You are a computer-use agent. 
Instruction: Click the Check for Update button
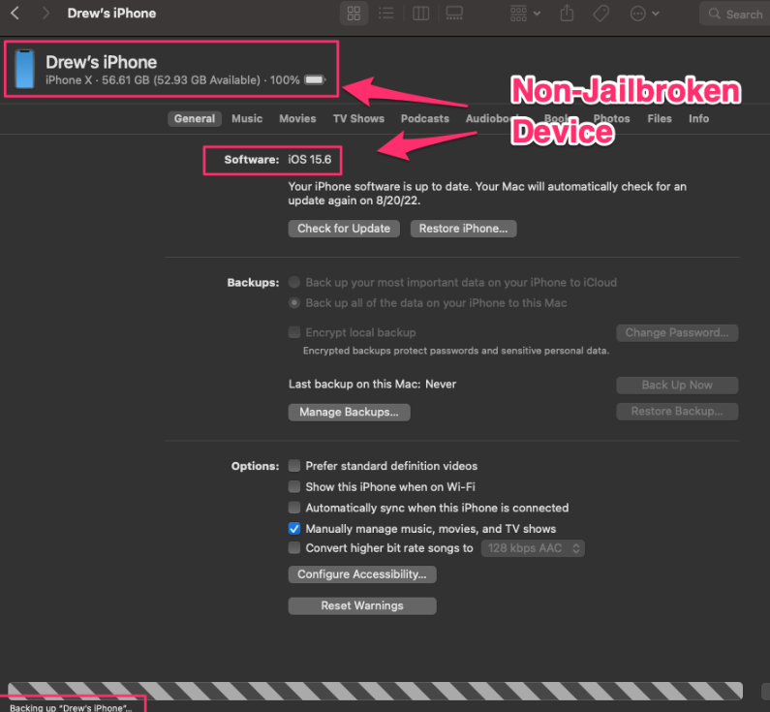pos(344,229)
